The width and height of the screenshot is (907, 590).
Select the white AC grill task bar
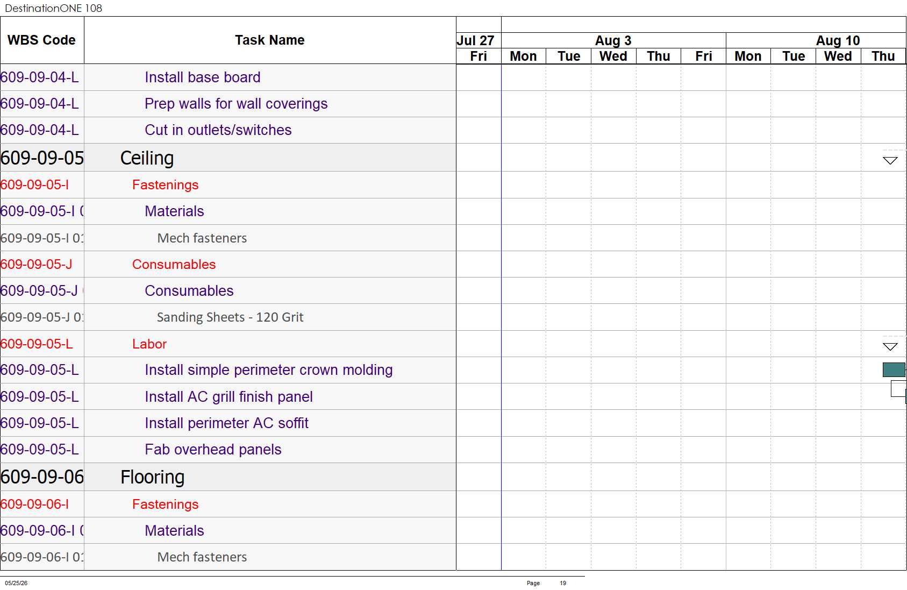[x=898, y=388]
